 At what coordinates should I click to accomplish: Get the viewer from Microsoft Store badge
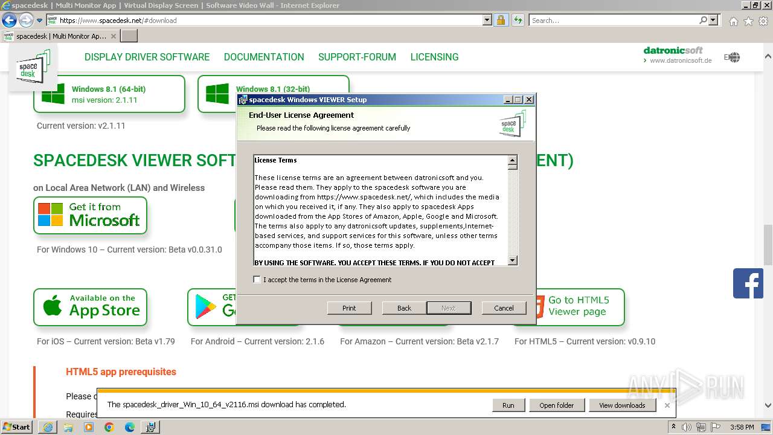[90, 215]
